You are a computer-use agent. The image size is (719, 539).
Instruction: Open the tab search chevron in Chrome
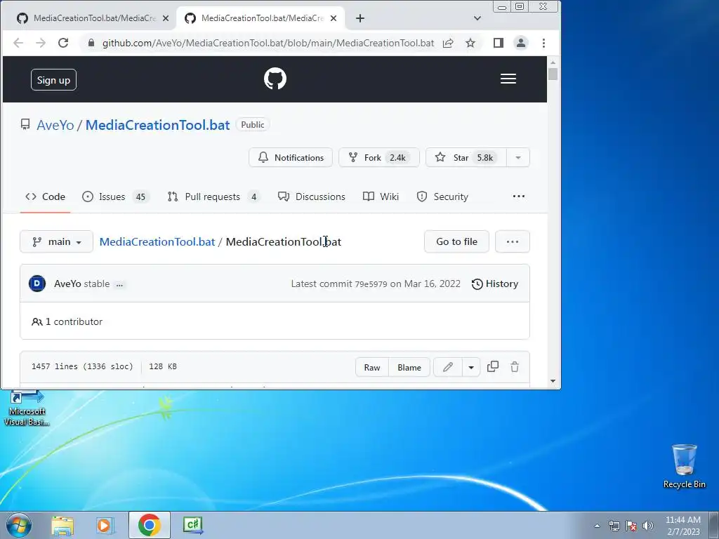click(x=477, y=18)
